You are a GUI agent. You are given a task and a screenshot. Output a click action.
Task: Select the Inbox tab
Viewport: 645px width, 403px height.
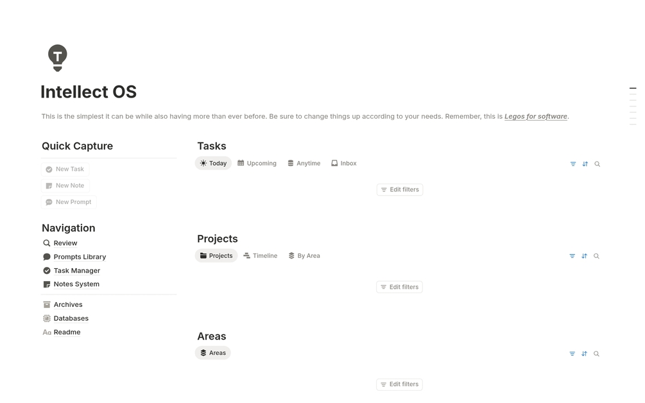tap(344, 164)
